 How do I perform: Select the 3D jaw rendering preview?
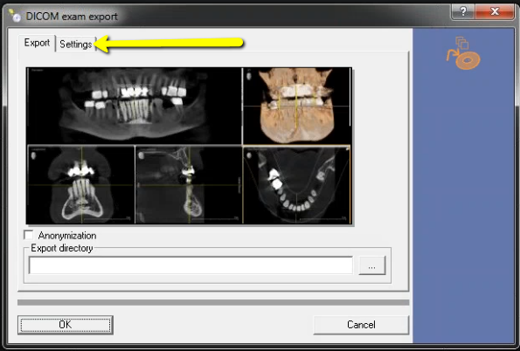[x=297, y=106]
